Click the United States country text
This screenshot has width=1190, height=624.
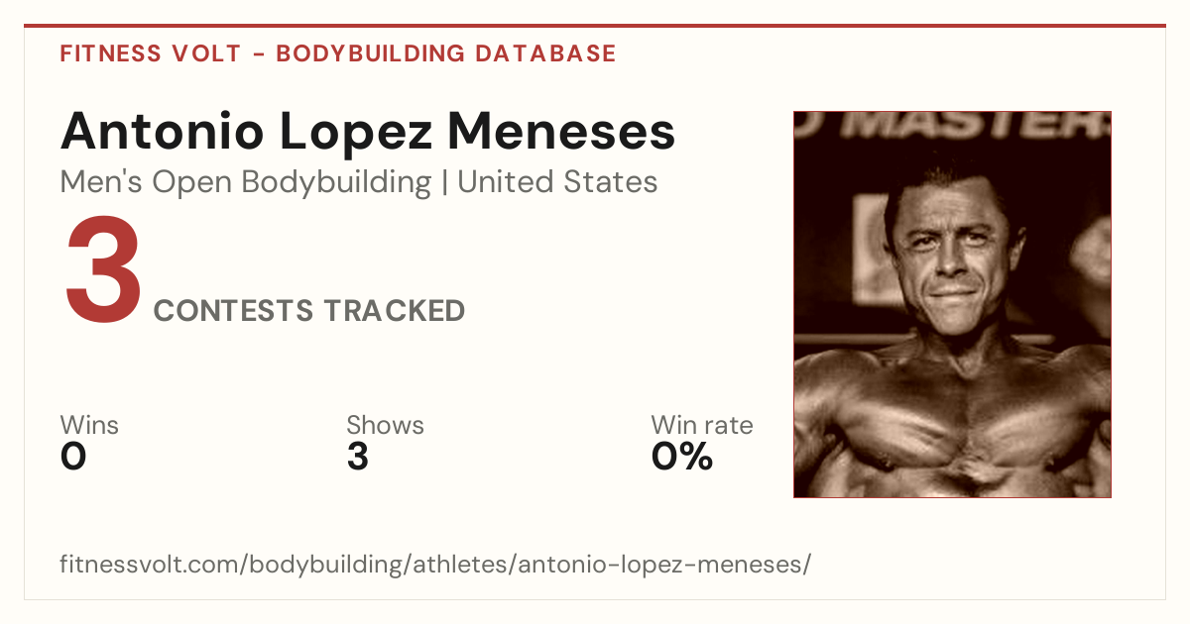coord(557,182)
